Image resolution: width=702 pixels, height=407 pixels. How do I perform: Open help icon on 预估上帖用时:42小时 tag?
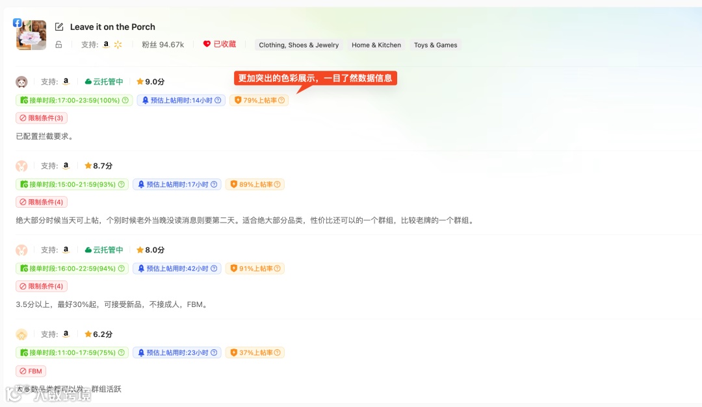click(214, 268)
